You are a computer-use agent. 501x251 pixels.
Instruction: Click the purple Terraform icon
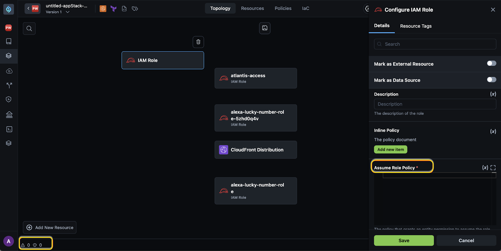[113, 9]
